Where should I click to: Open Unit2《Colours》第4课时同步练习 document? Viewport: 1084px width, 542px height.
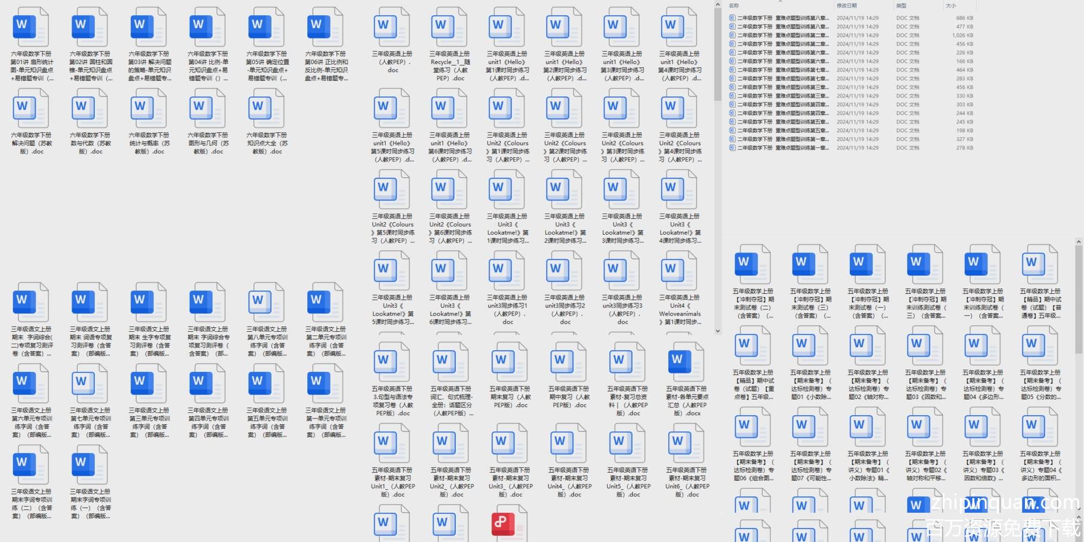[680, 126]
